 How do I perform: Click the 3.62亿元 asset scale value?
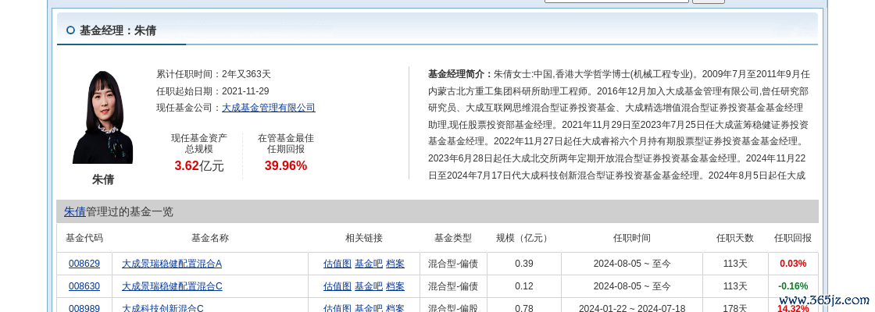coord(199,165)
